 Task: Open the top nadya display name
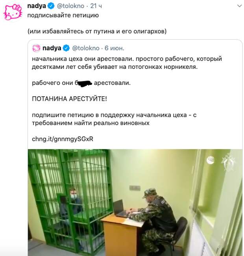tap(37, 6)
